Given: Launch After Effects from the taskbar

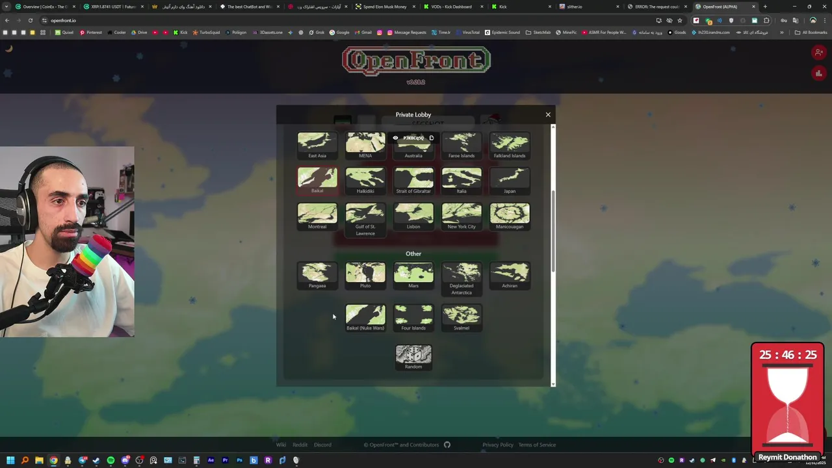Looking at the screenshot, I should [x=211, y=460].
